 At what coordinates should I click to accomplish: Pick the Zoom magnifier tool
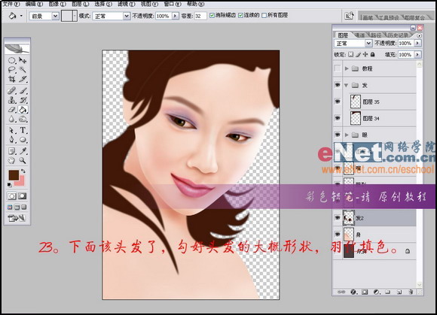pos(23,160)
